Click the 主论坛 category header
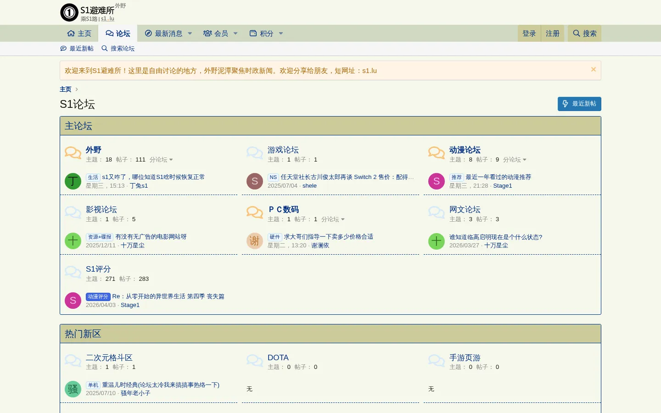661x413 pixels. coord(78,126)
